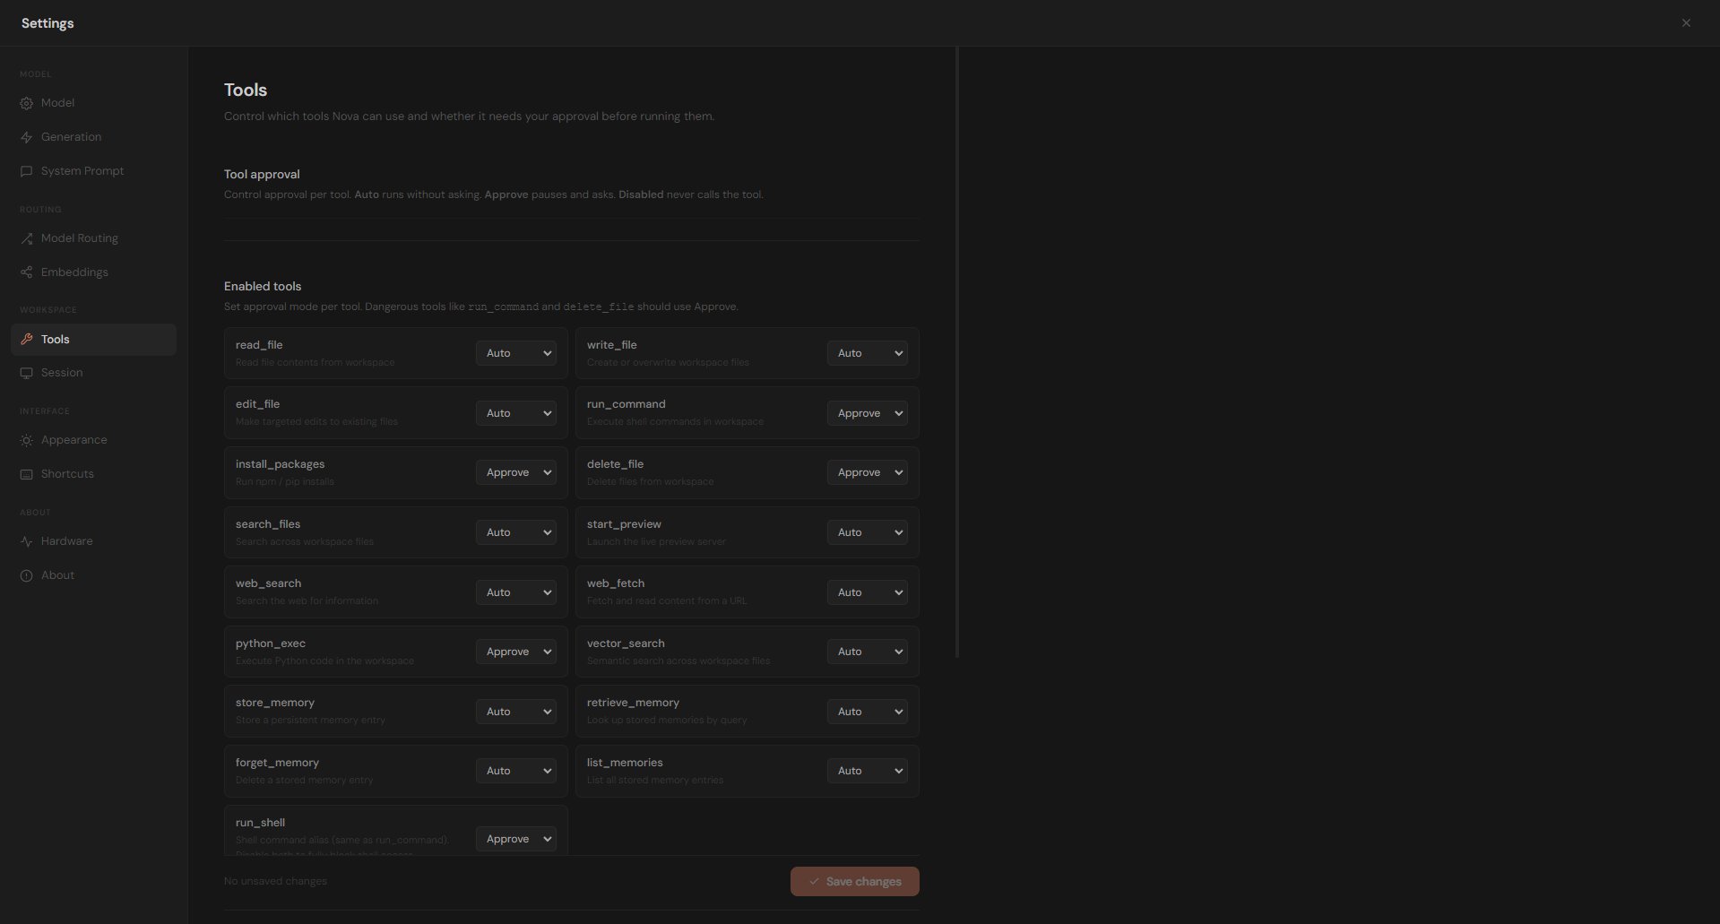Close the Settings window with X
The image size is (1720, 924).
pyautogui.click(x=1686, y=23)
